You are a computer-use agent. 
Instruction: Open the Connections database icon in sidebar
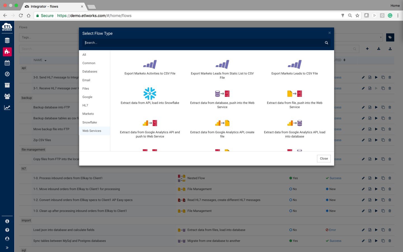tap(7, 41)
